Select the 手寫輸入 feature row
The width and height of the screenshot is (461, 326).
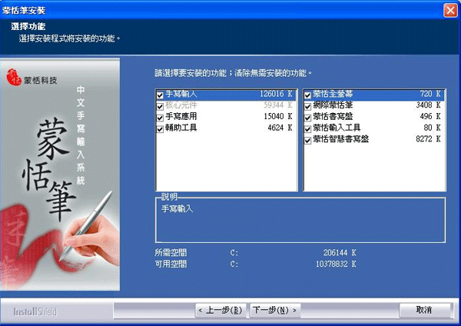tap(226, 95)
